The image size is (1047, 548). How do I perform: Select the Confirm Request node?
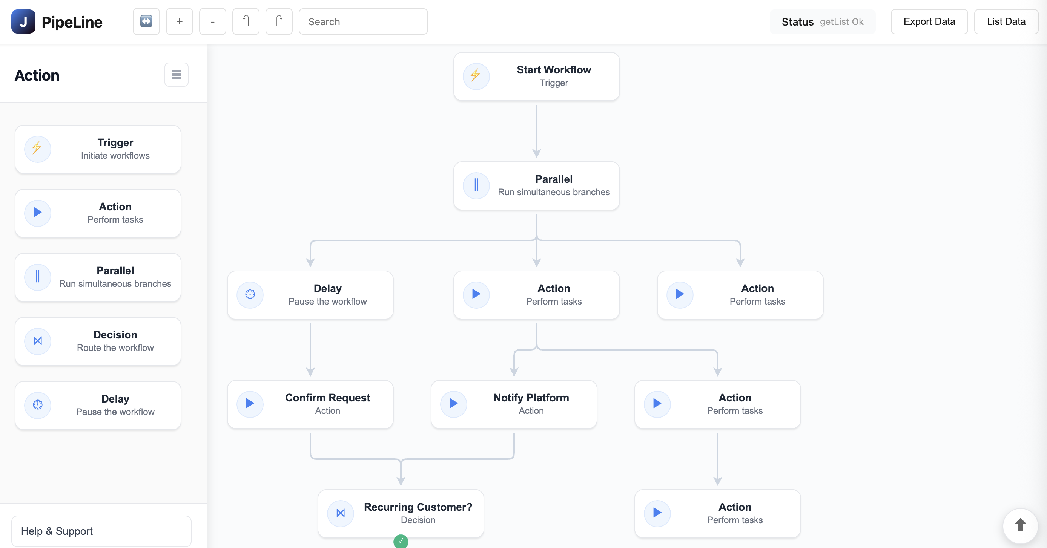[310, 404]
